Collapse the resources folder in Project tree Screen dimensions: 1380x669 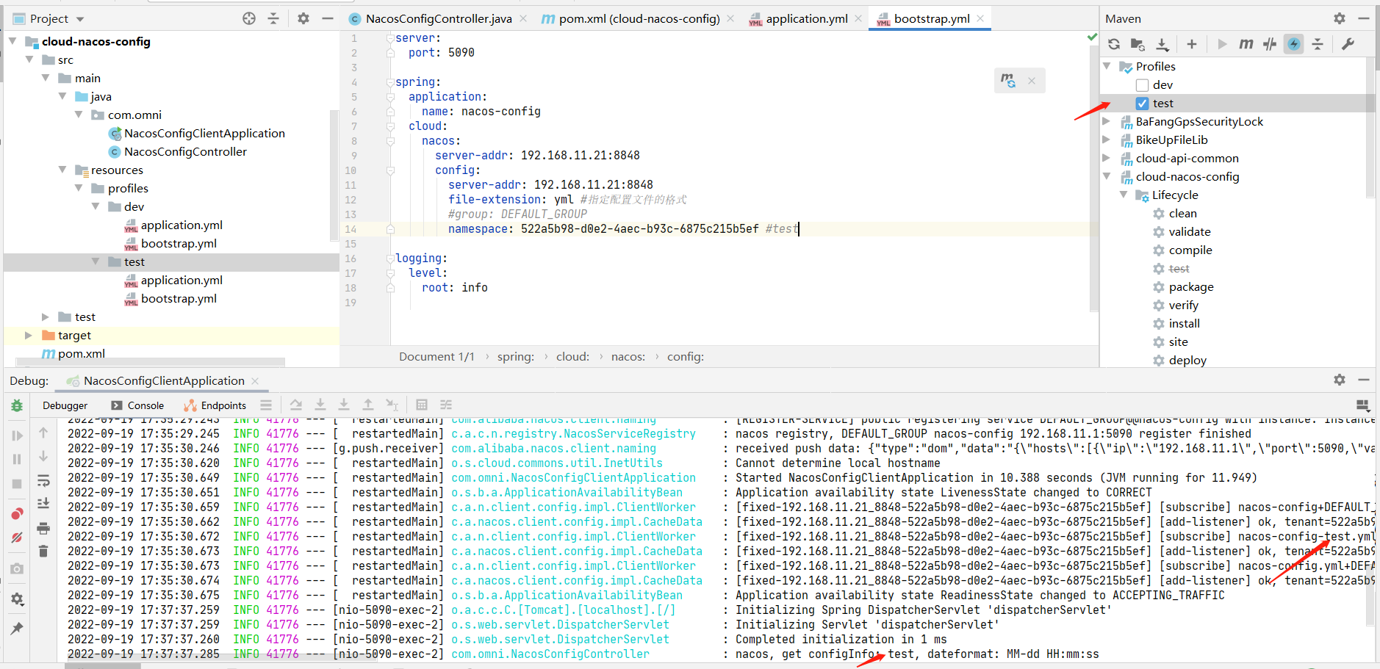(62, 170)
